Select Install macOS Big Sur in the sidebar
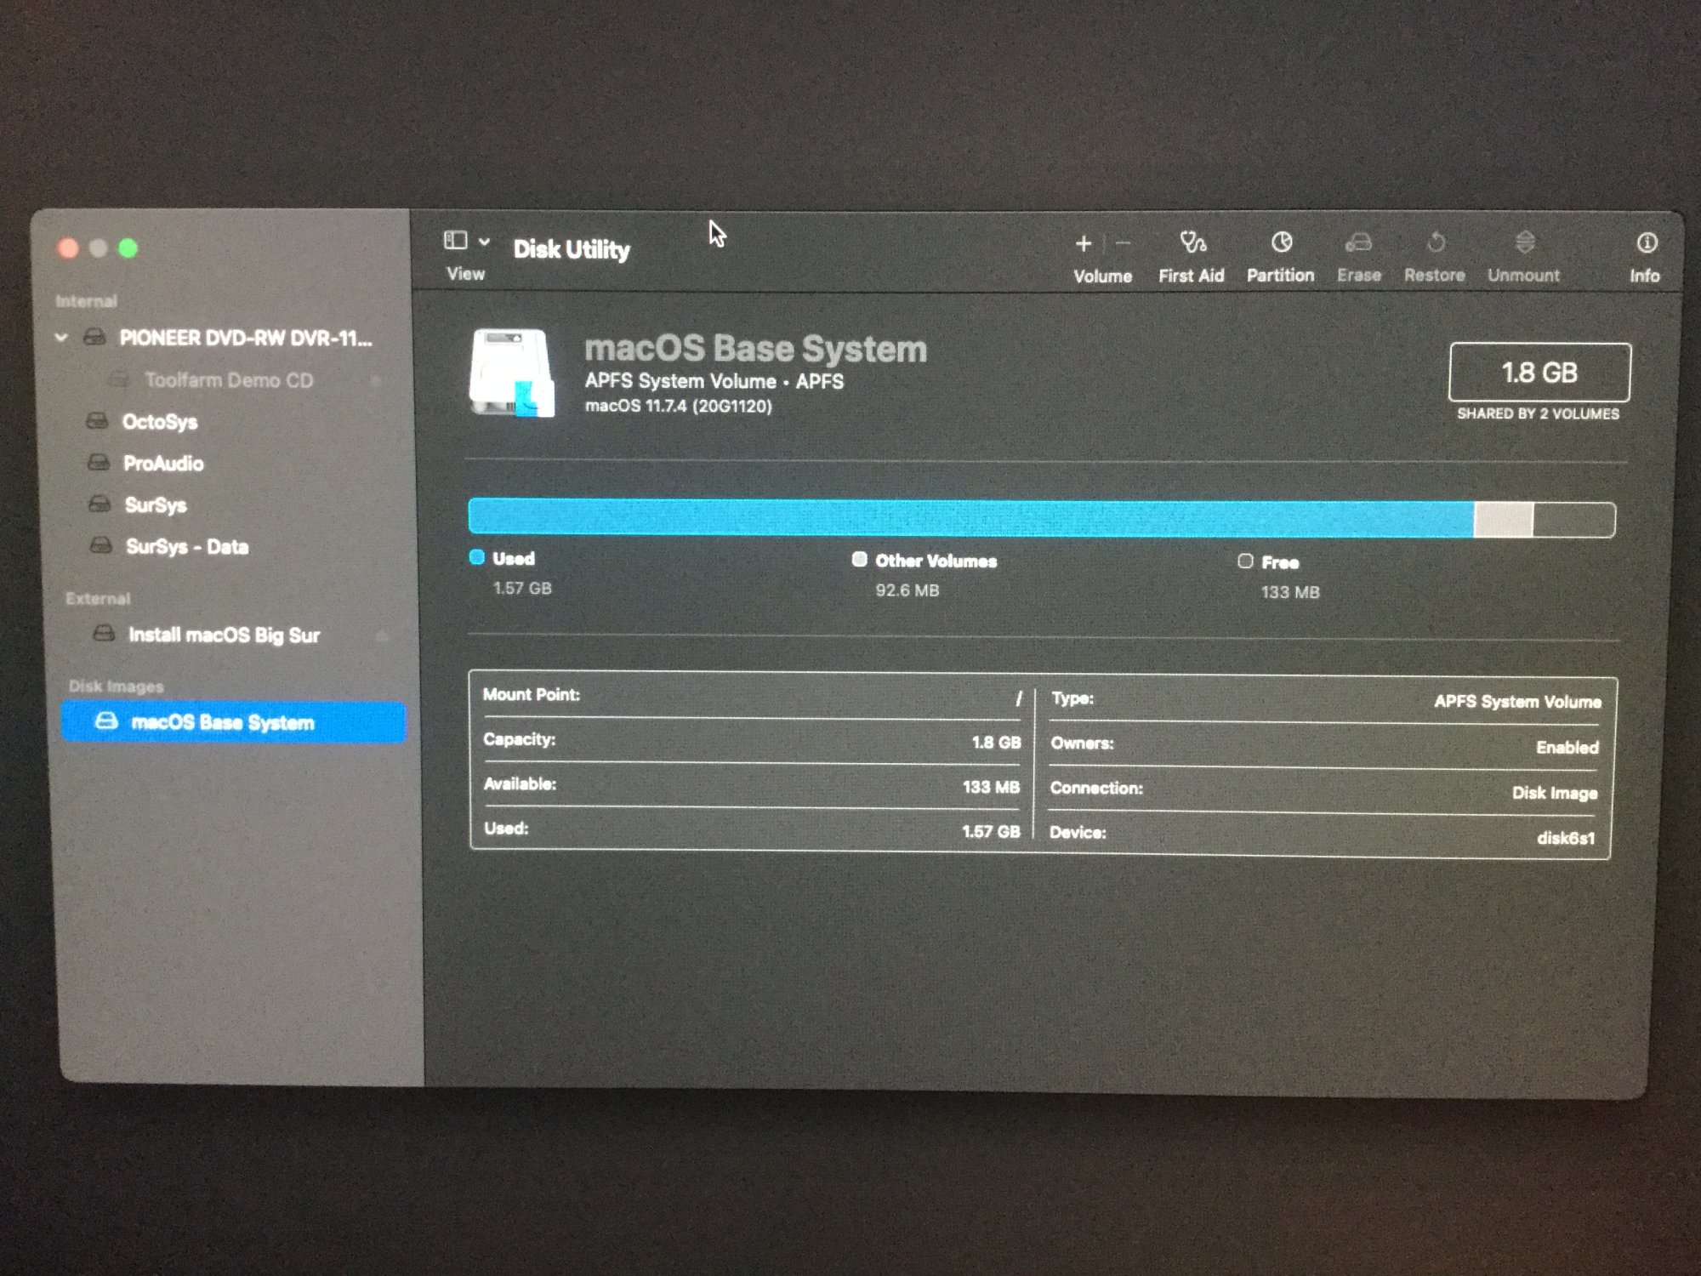The height and width of the screenshot is (1276, 1701). click(224, 635)
